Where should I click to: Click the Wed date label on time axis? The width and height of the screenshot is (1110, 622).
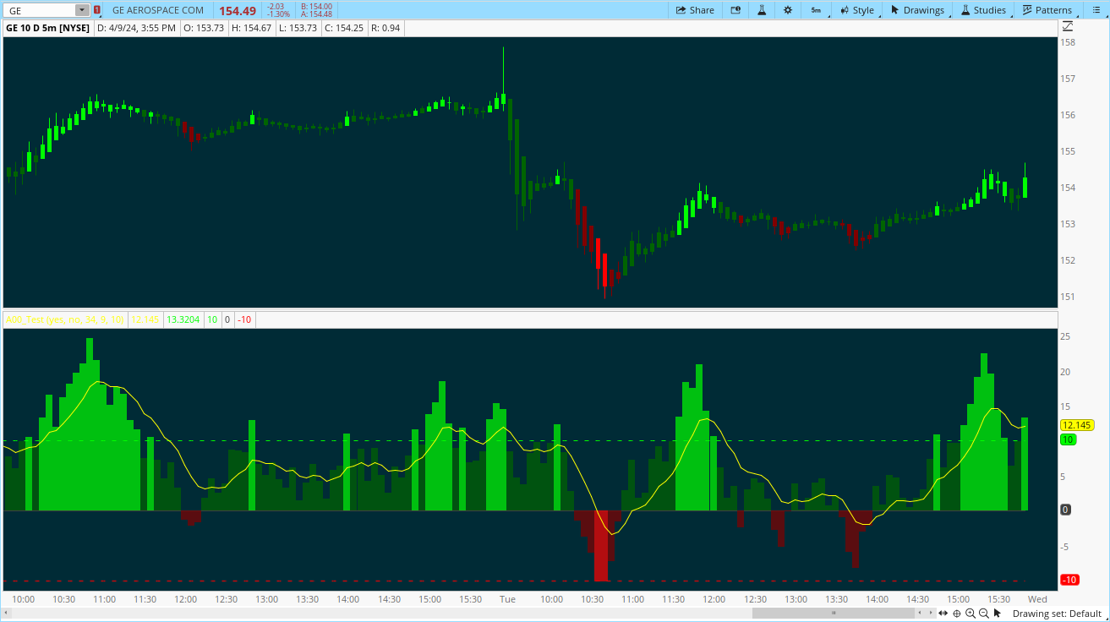tap(1037, 599)
